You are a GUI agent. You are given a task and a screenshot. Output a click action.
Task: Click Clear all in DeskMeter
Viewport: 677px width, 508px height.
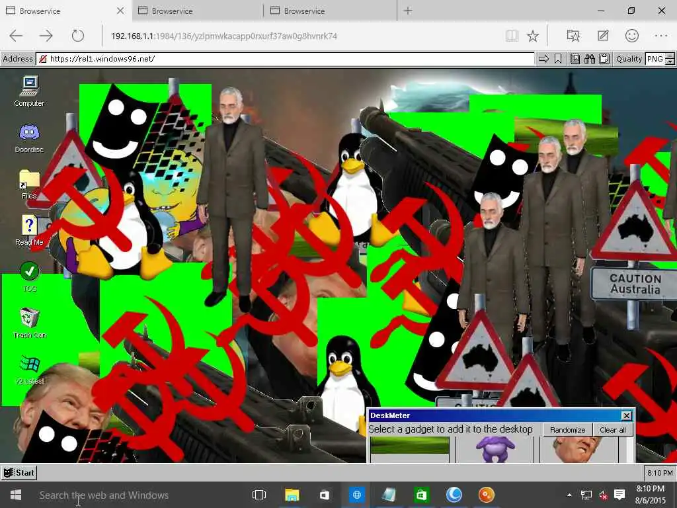(612, 430)
